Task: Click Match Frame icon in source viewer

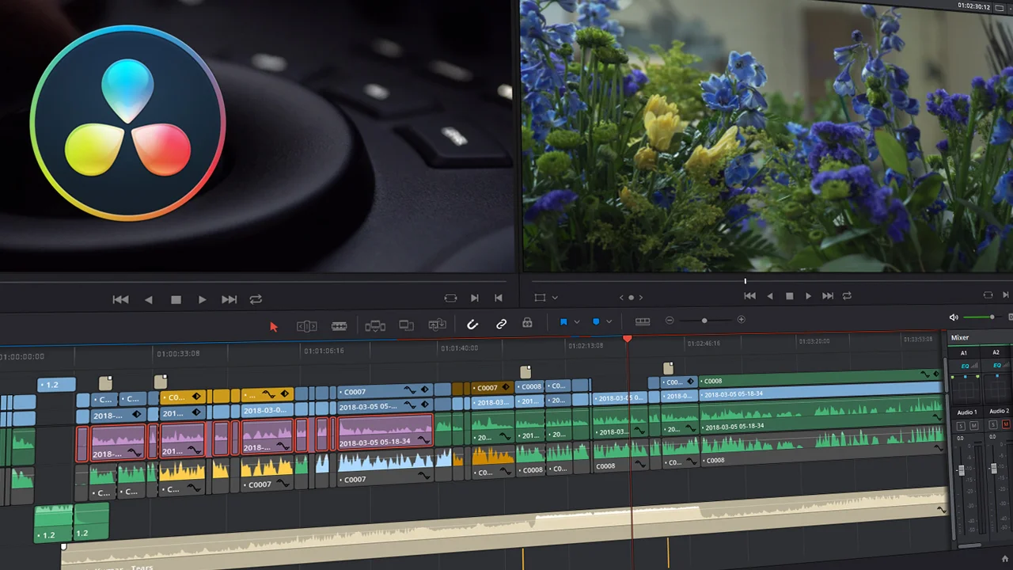Action: tap(450, 298)
